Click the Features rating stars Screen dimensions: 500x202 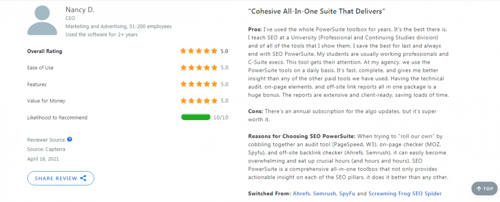tap(199, 84)
